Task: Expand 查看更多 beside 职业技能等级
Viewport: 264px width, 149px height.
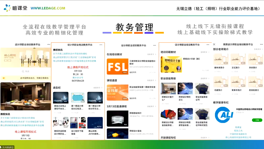Action: click(205, 78)
